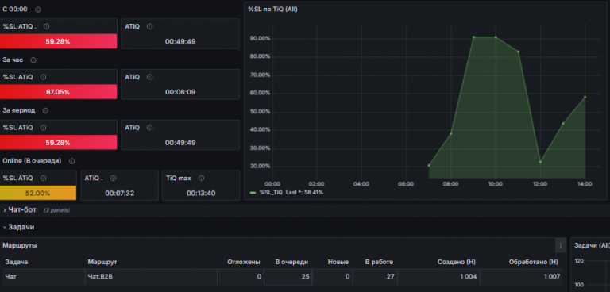Click the 59.28% value under С 00:00
Screen dimensions: 610x292
click(x=58, y=41)
